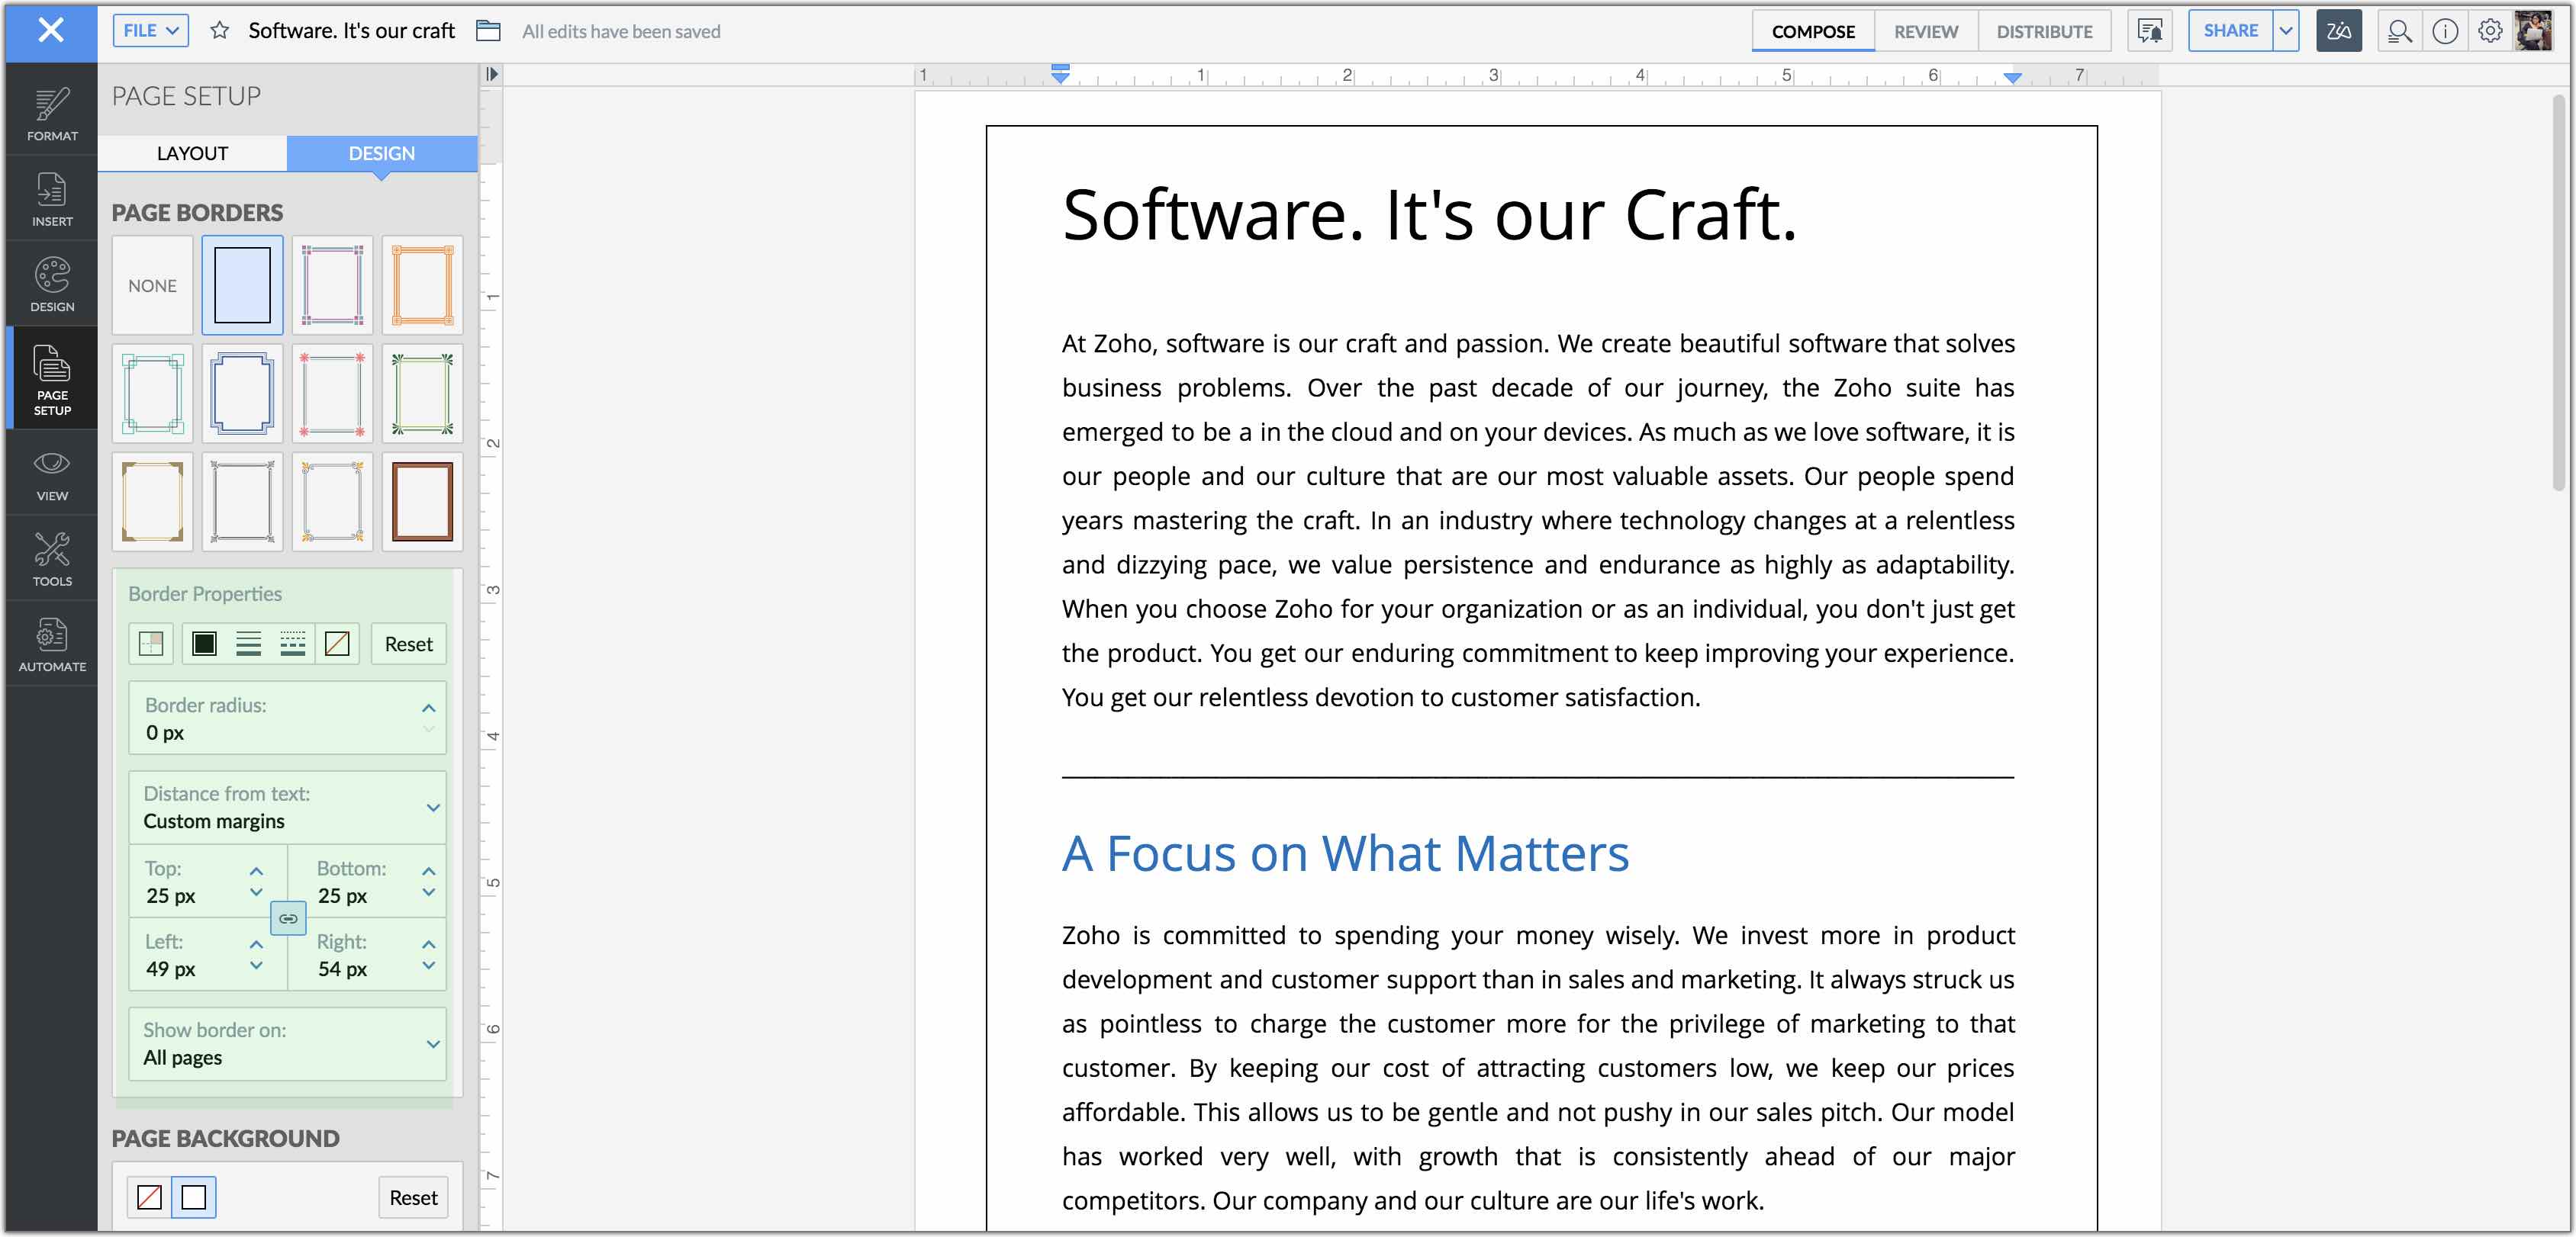Viewport: 2576px width, 1237px height.
Task: Toggle the linked margins chain icon
Action: tap(288, 917)
